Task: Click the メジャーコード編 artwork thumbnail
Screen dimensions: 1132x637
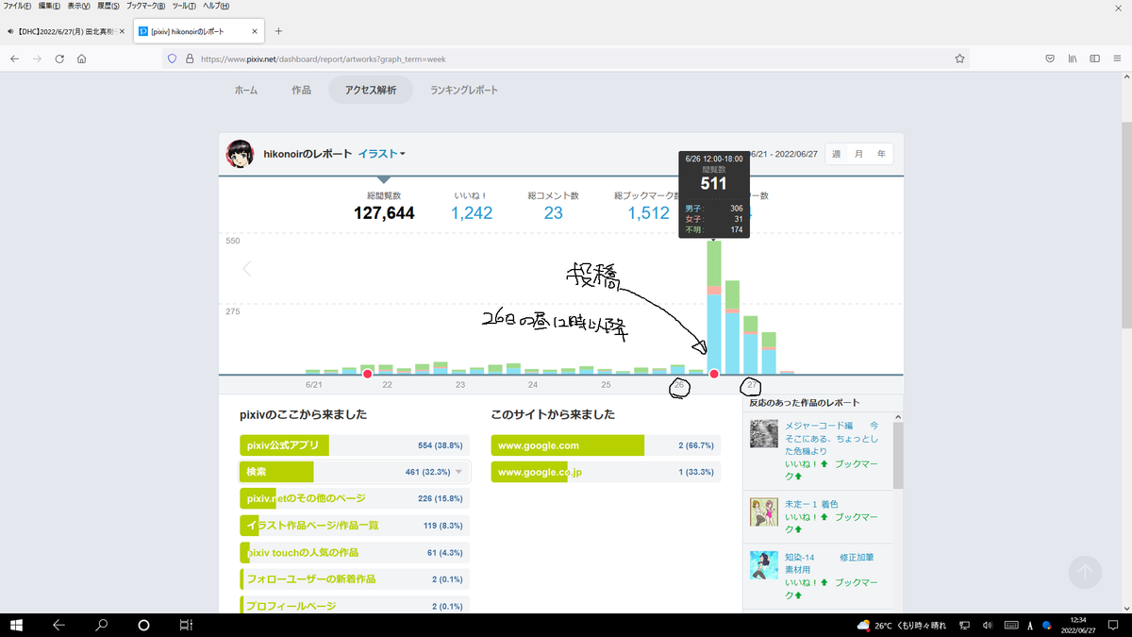Action: pyautogui.click(x=763, y=434)
